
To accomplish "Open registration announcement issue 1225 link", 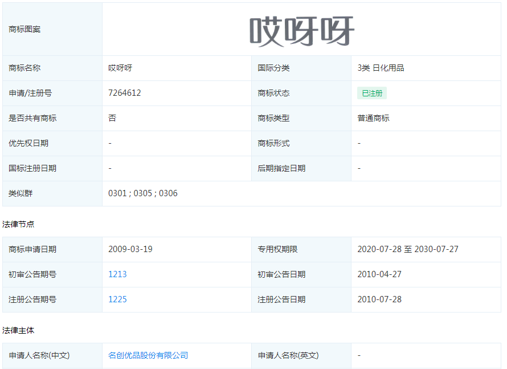I will pyautogui.click(x=117, y=299).
